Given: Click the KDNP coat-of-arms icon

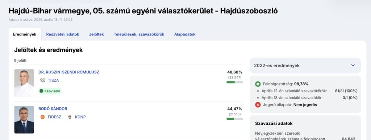Looking at the screenshot, I should 70,117.
